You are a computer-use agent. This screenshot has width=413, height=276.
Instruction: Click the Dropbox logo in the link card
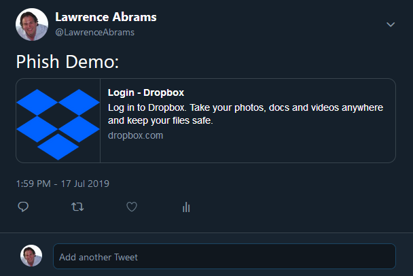click(x=58, y=121)
